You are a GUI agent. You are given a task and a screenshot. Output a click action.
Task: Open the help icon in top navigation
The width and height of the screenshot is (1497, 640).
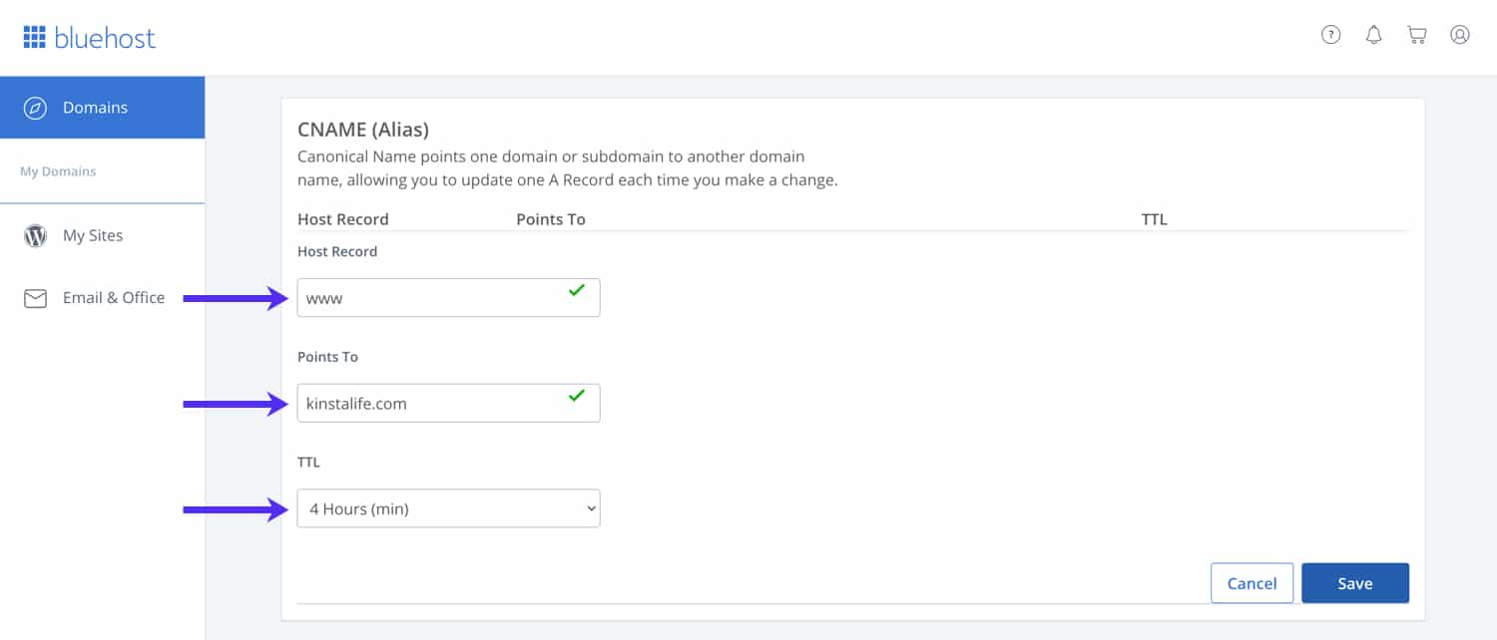1330,34
